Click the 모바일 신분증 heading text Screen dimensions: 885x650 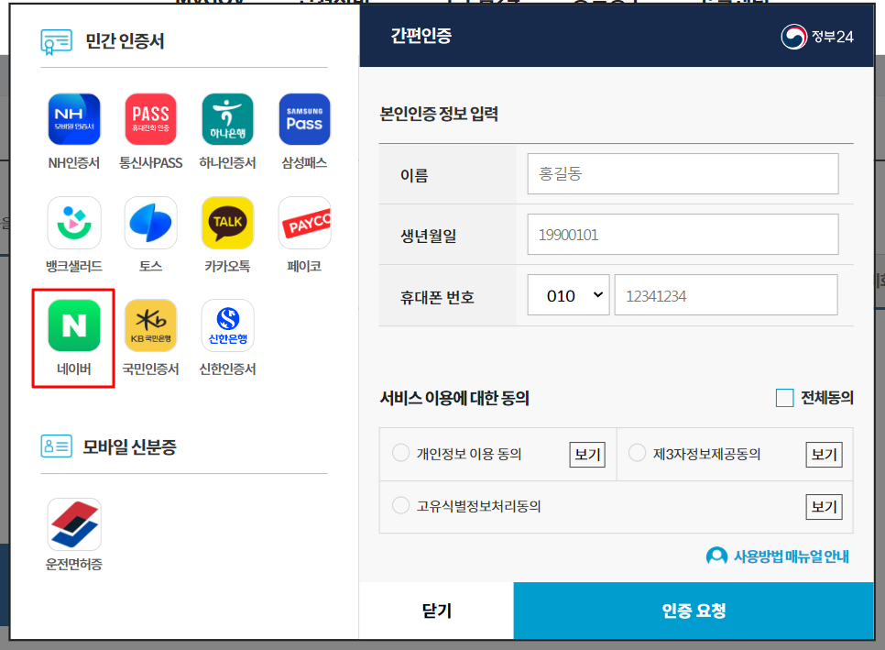click(x=130, y=446)
